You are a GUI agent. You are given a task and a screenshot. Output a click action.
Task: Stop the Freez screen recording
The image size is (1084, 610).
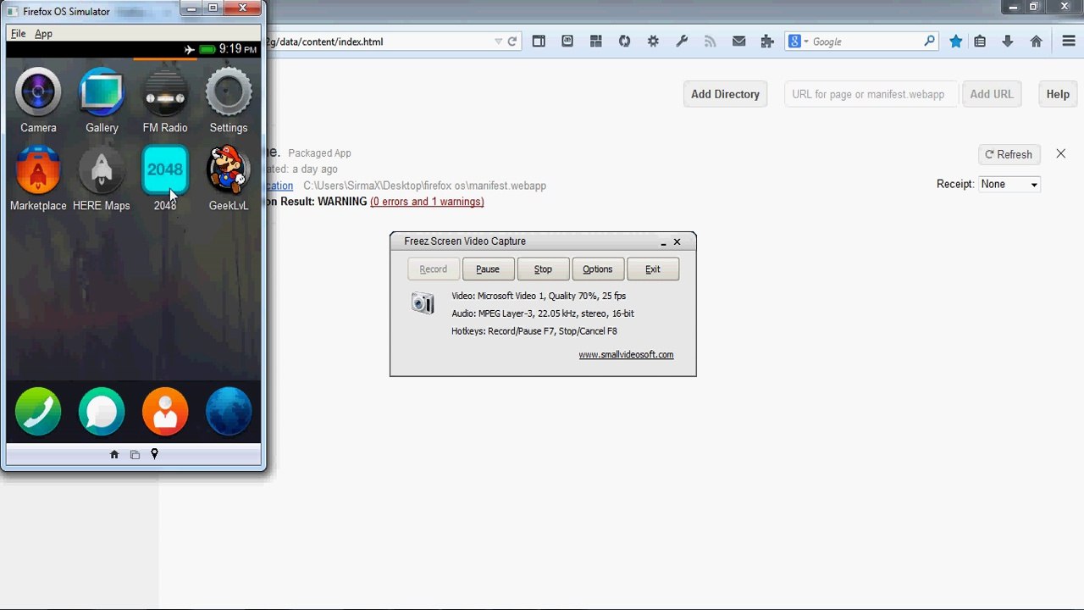coord(543,269)
